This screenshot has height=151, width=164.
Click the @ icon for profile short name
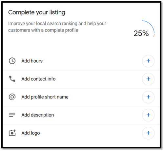click(x=12, y=97)
